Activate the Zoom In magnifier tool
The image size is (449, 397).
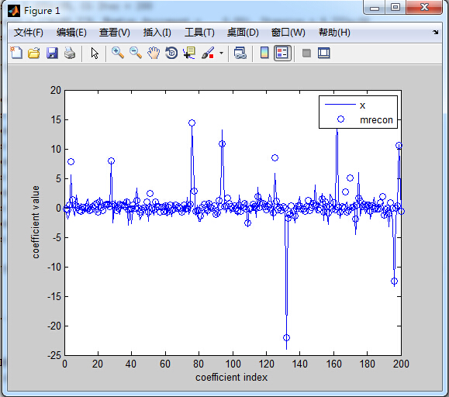click(x=118, y=53)
